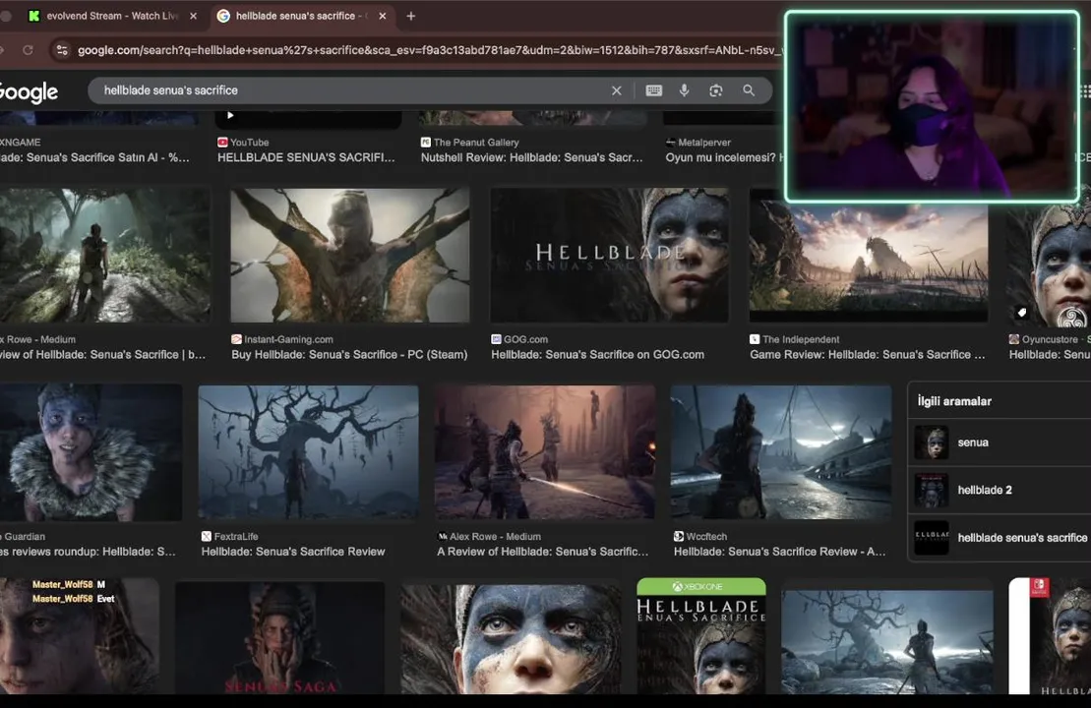The height and width of the screenshot is (708, 1091).
Task: Open The Independent Game Review link
Action: [867, 355]
